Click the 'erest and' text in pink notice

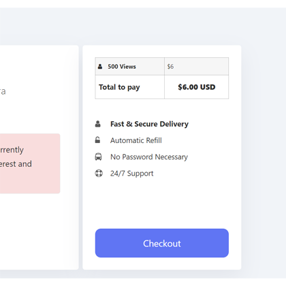coord(16,164)
